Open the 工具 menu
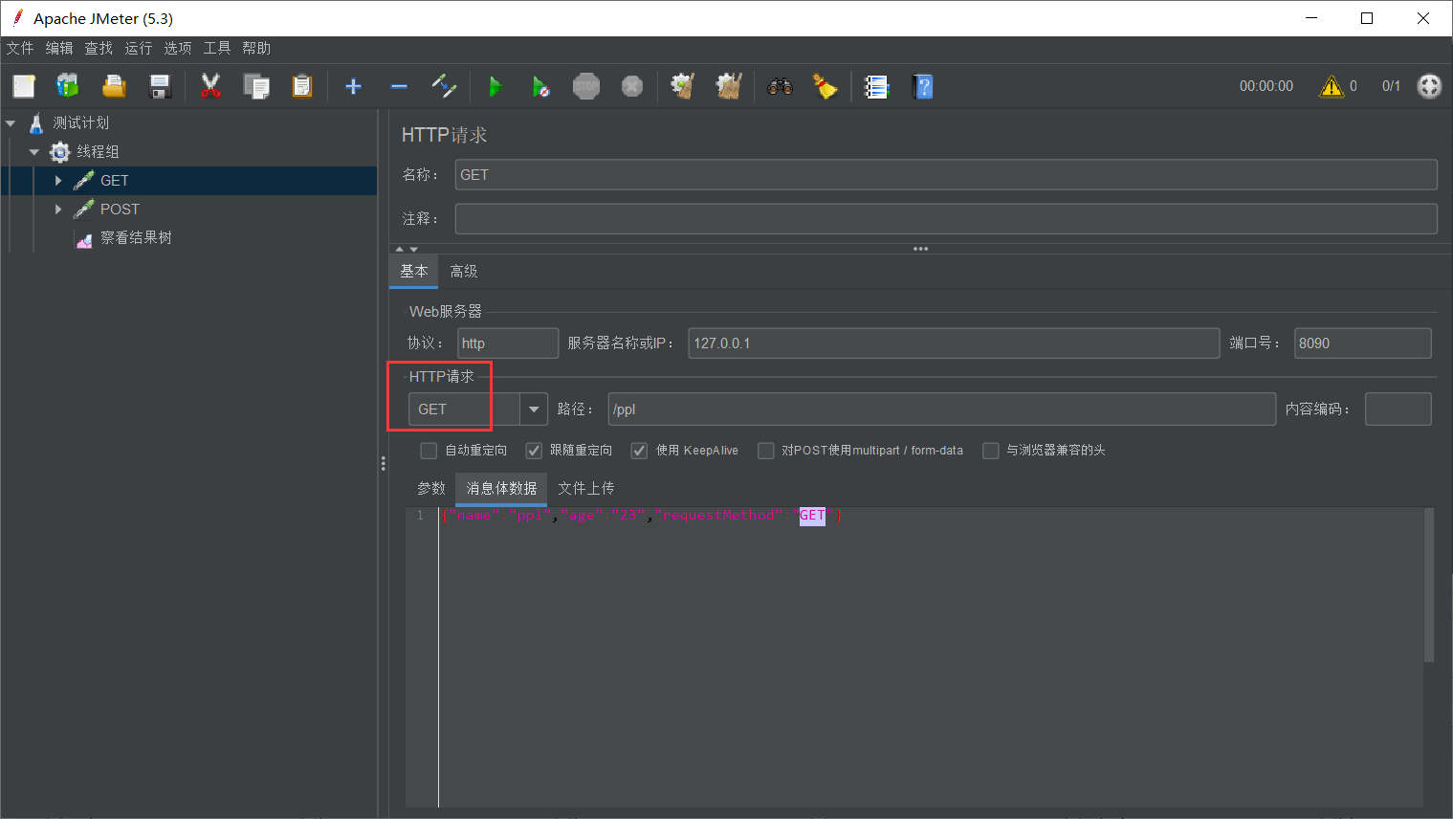Image resolution: width=1453 pixels, height=819 pixels. (x=217, y=48)
